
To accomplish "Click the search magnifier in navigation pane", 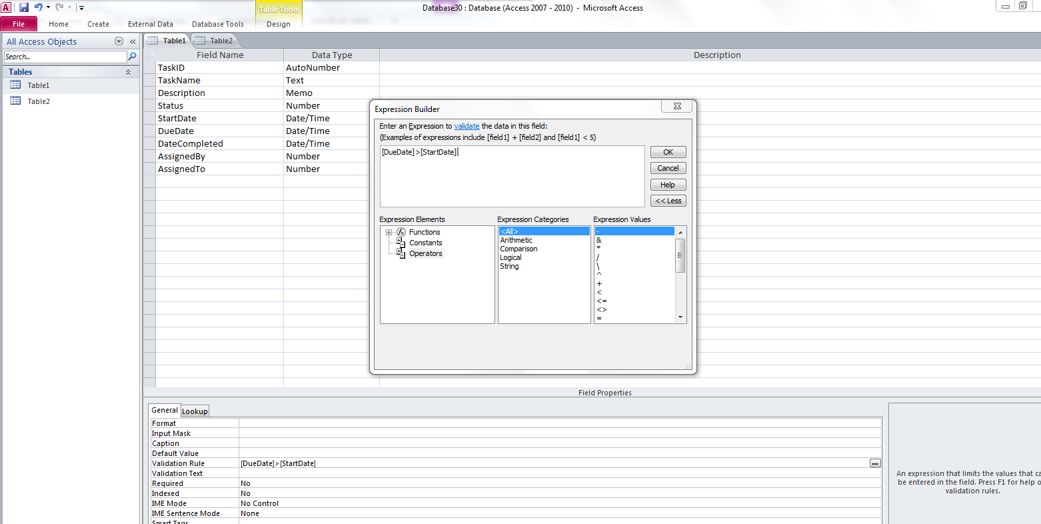I will pyautogui.click(x=132, y=57).
